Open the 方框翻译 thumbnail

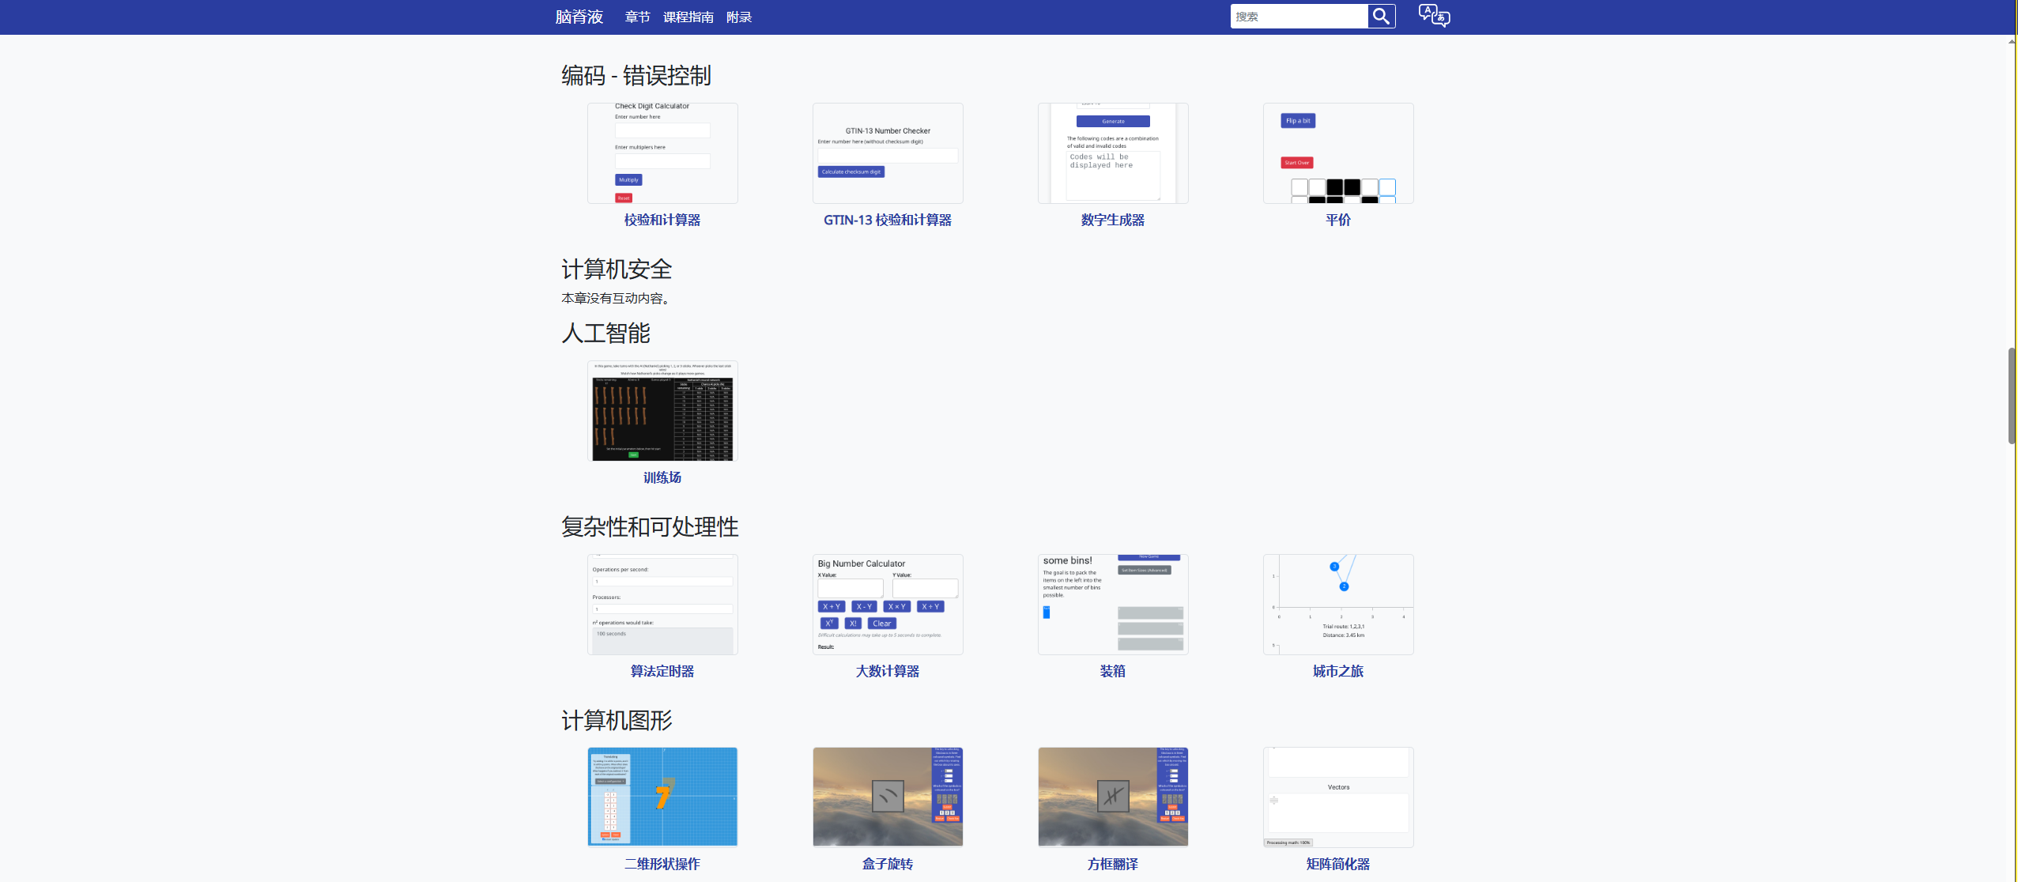pyautogui.click(x=1112, y=797)
